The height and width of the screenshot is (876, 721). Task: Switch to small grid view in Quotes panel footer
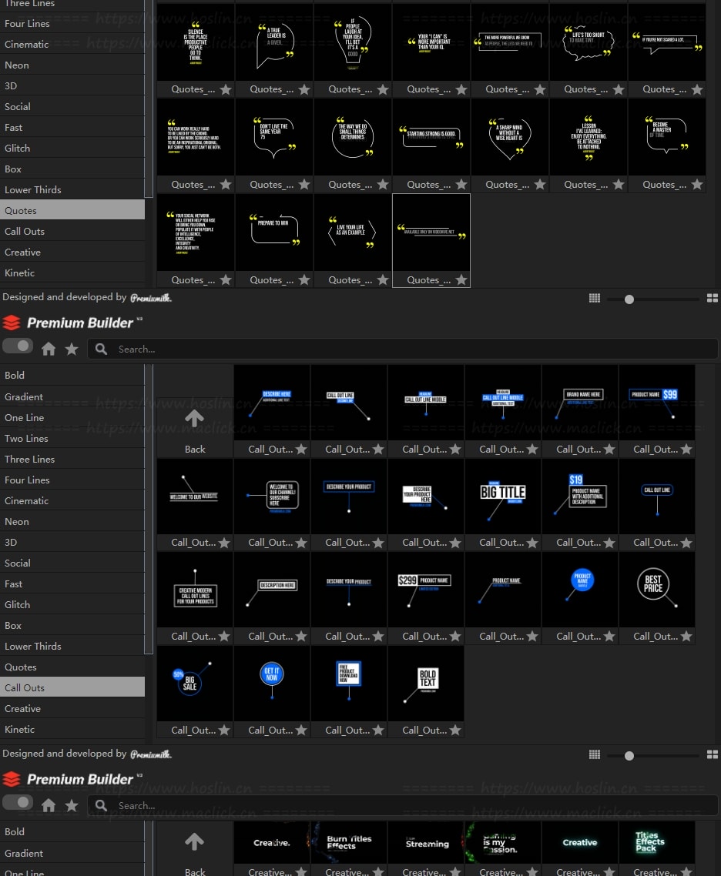pyautogui.click(x=595, y=299)
